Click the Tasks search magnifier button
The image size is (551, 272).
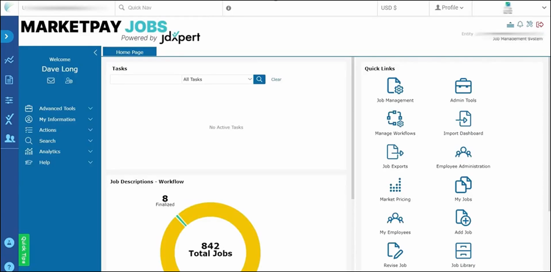[260, 80]
